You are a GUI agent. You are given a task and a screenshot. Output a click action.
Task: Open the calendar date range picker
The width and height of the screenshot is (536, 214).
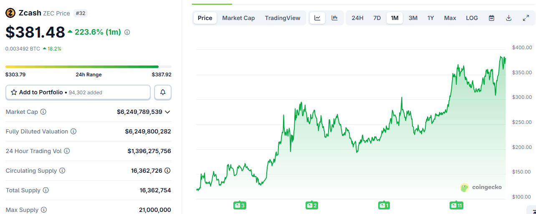coord(491,18)
